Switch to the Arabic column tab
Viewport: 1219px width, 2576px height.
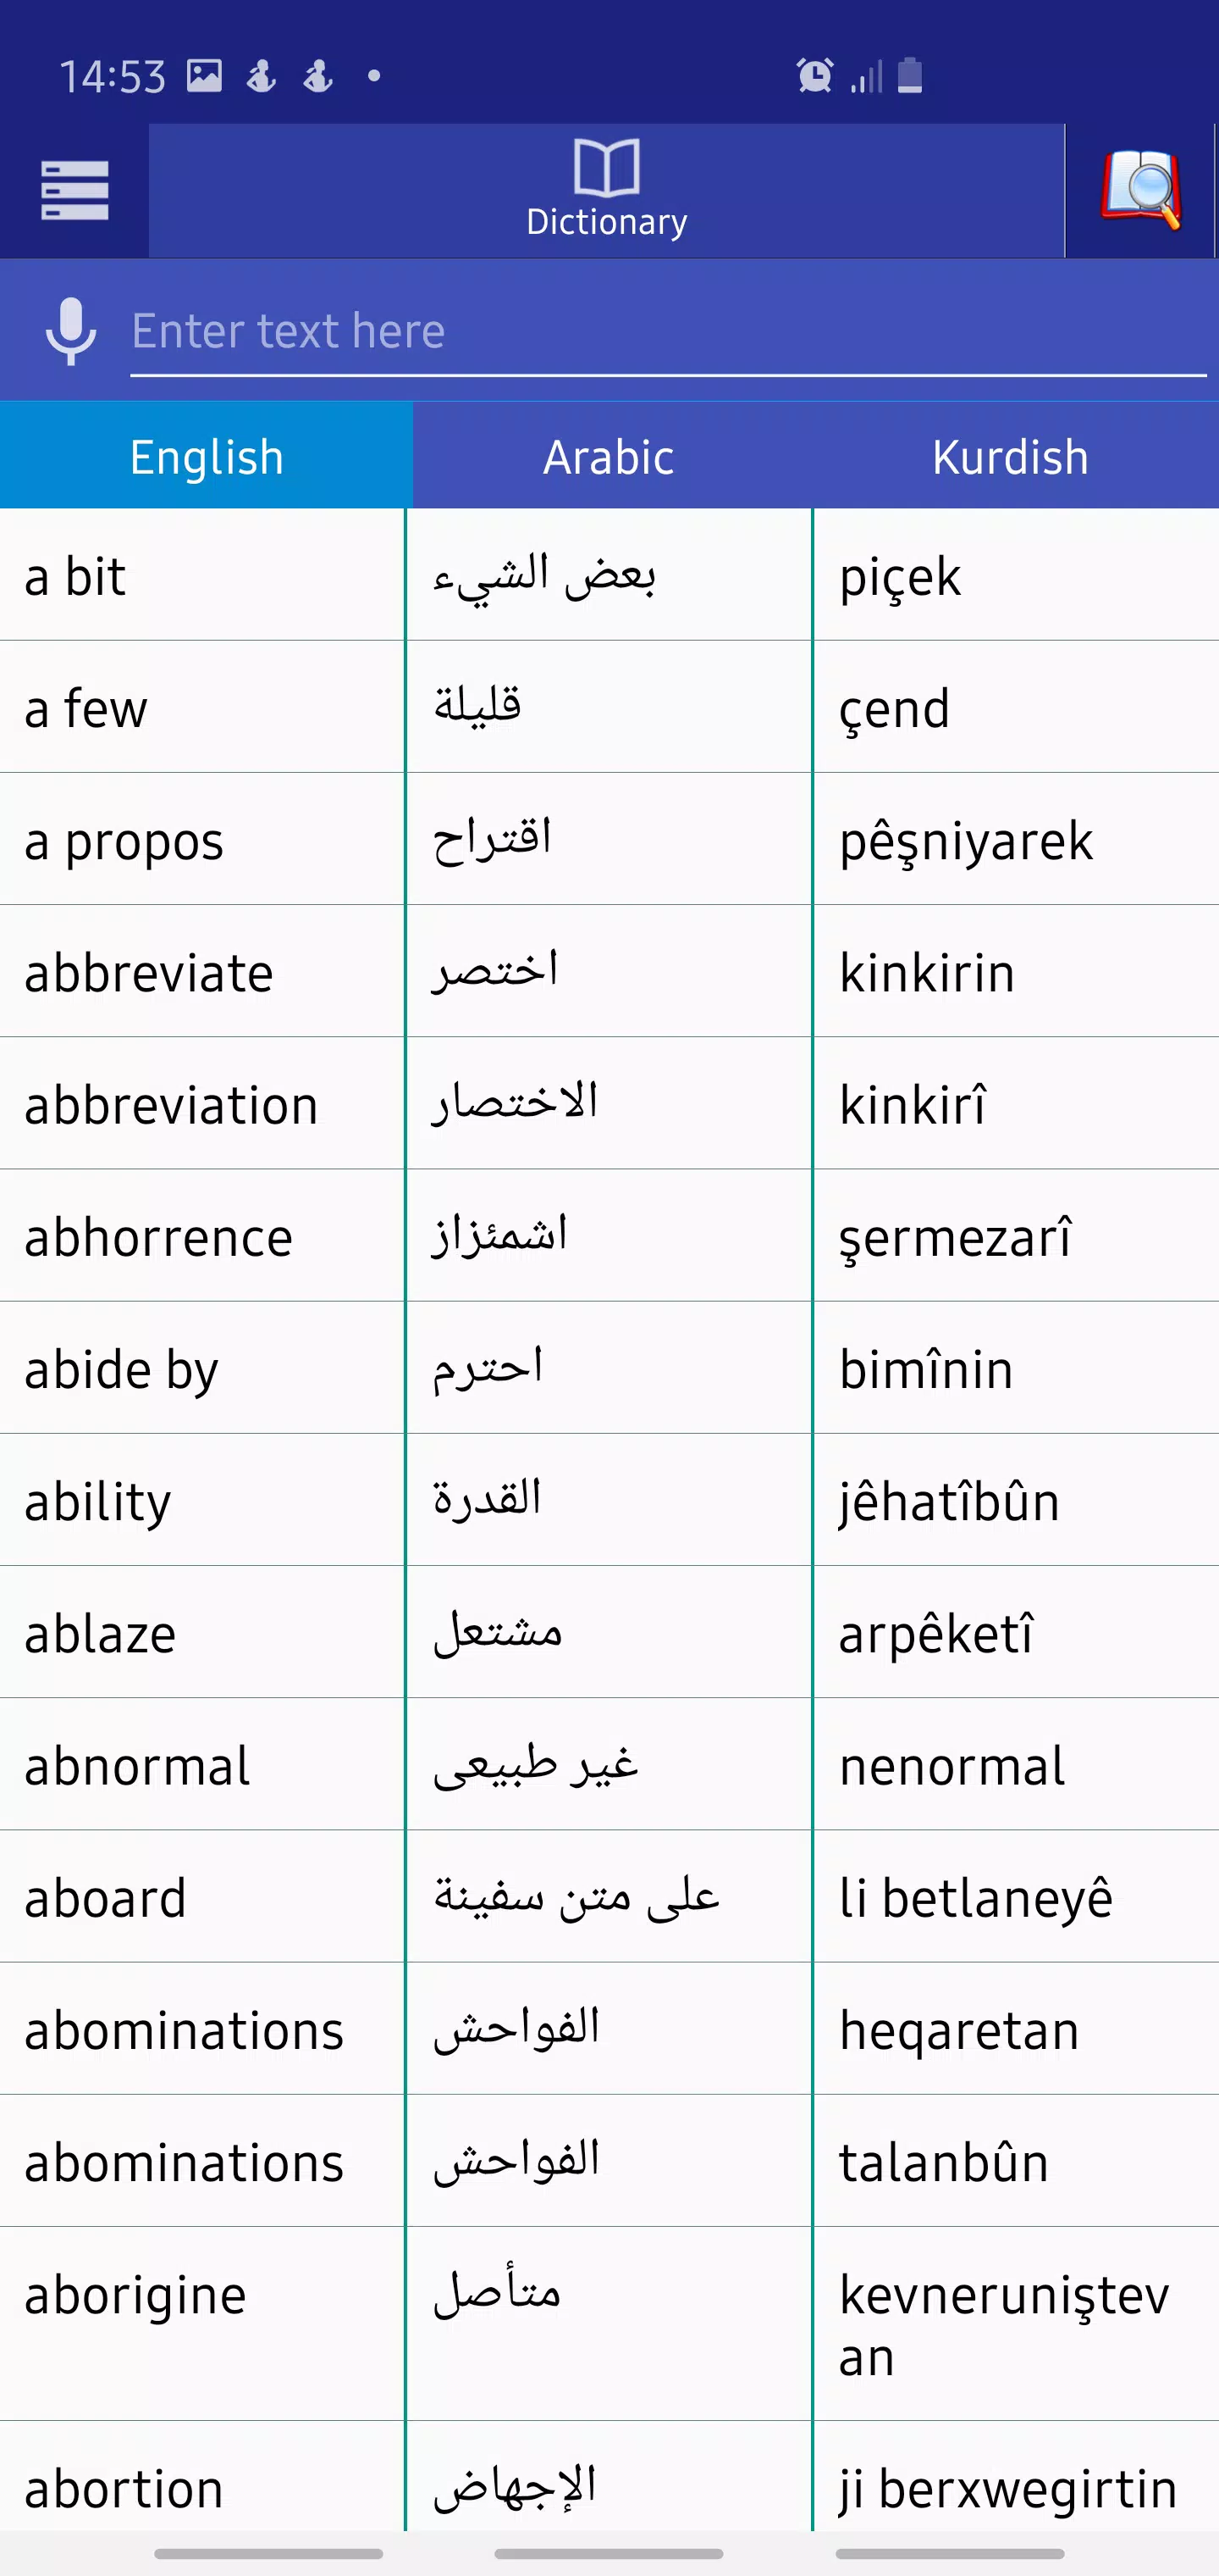pos(609,456)
